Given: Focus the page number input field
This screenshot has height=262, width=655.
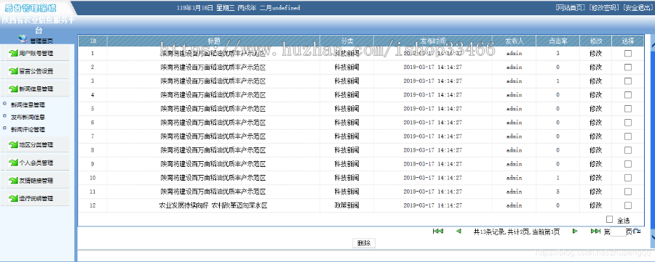Looking at the screenshot, I should pyautogui.click(x=618, y=232).
